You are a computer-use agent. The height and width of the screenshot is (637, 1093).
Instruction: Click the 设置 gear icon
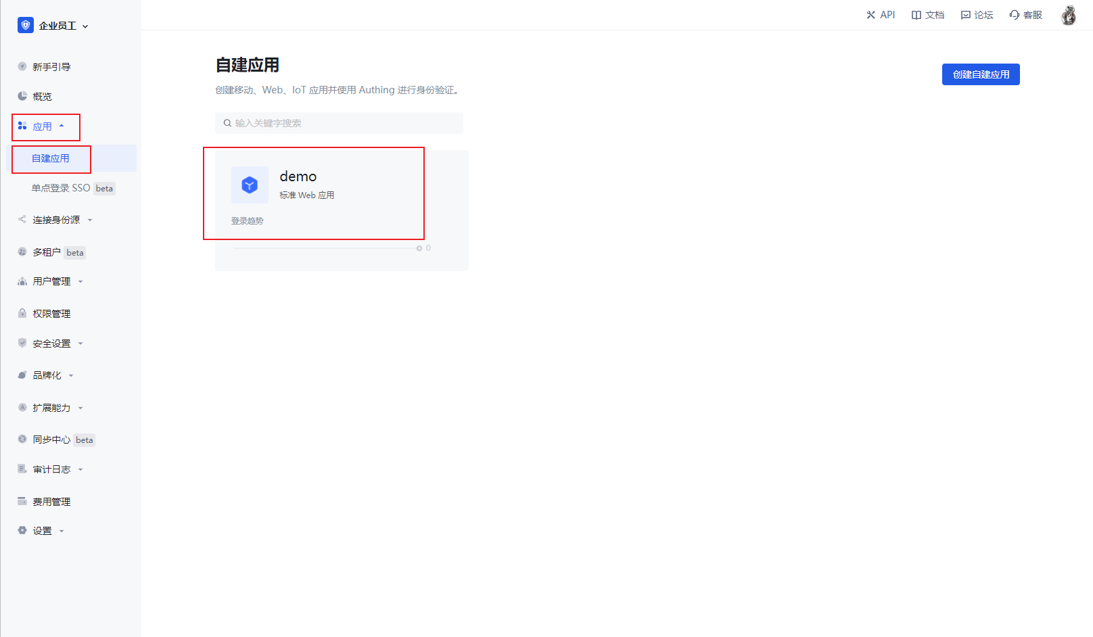22,531
